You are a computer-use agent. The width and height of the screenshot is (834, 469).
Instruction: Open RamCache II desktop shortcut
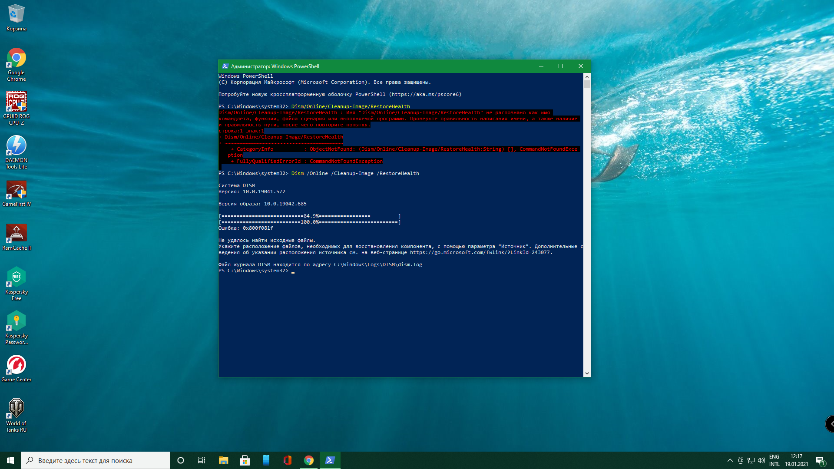pos(17,237)
